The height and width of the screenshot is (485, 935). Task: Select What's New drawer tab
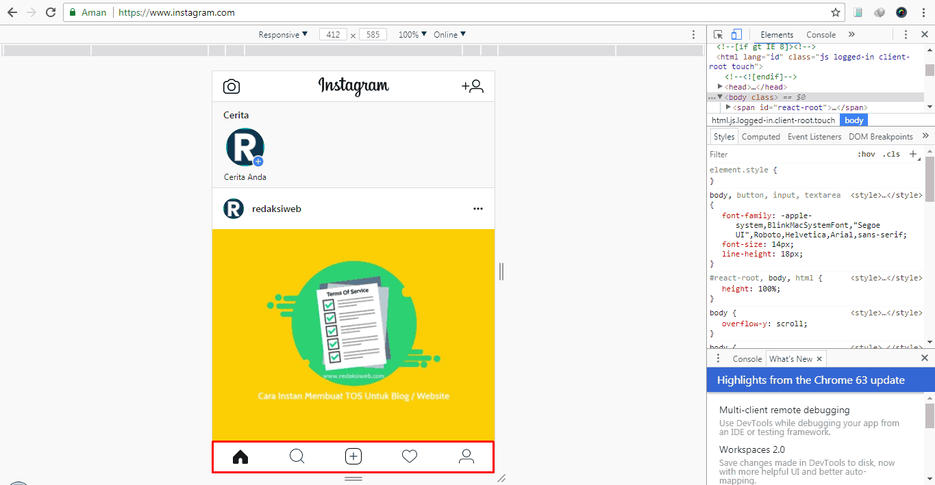click(x=791, y=358)
